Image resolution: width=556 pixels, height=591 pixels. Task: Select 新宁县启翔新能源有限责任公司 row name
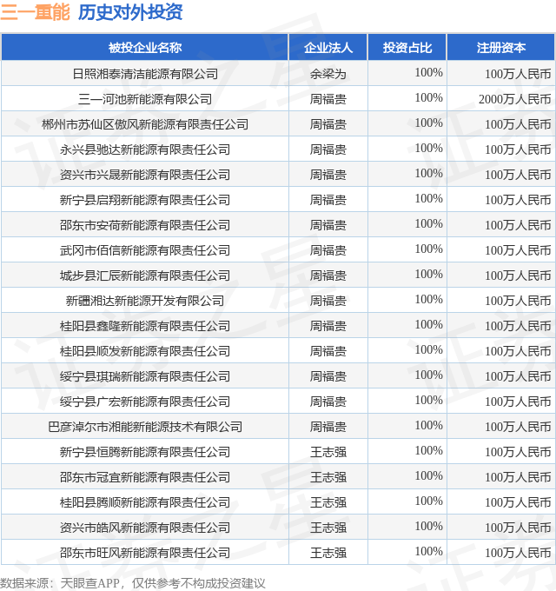(x=145, y=200)
